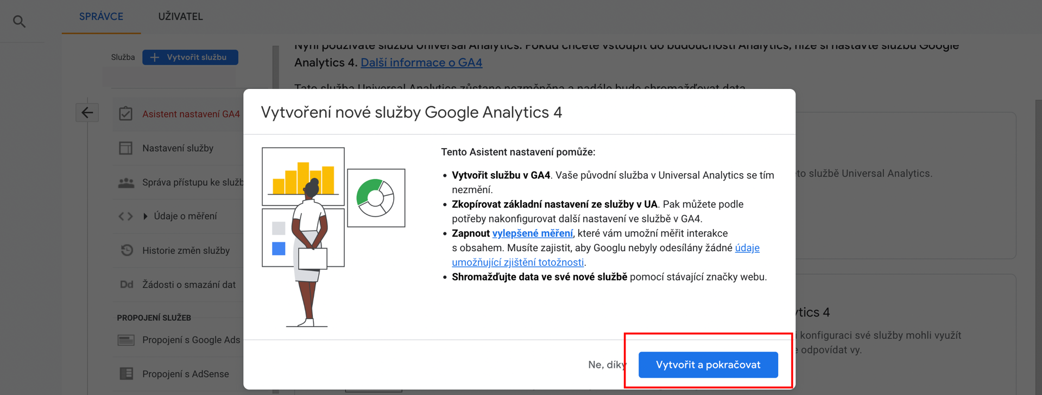Image resolution: width=1042 pixels, height=395 pixels.
Task: Click the Propojení s Google Ads icon
Action: pos(126,340)
